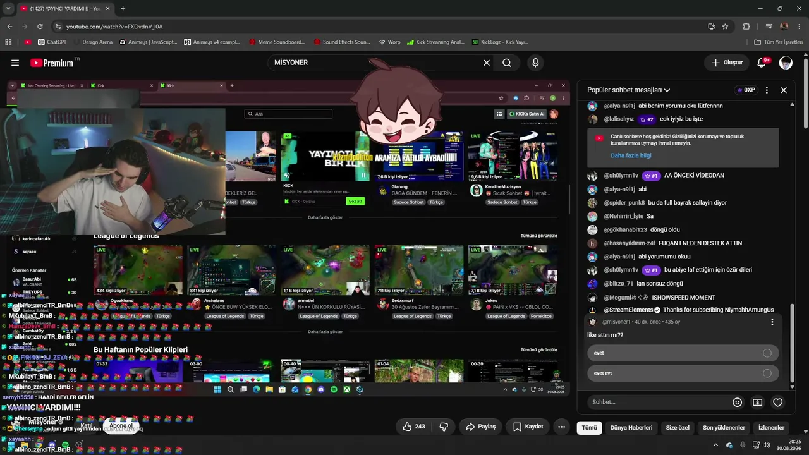The height and width of the screenshot is (455, 809).
Task: Open the taskbar network icon
Action: [755, 445]
